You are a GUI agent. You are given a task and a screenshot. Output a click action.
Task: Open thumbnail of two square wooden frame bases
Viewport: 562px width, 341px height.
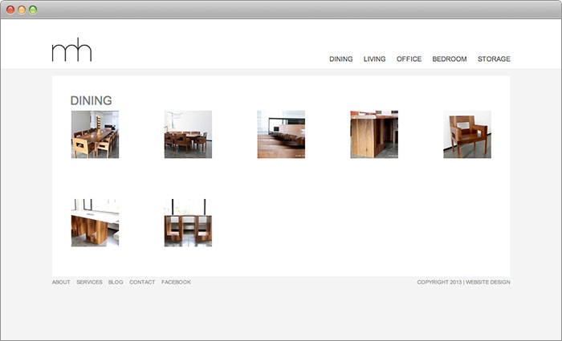point(188,223)
